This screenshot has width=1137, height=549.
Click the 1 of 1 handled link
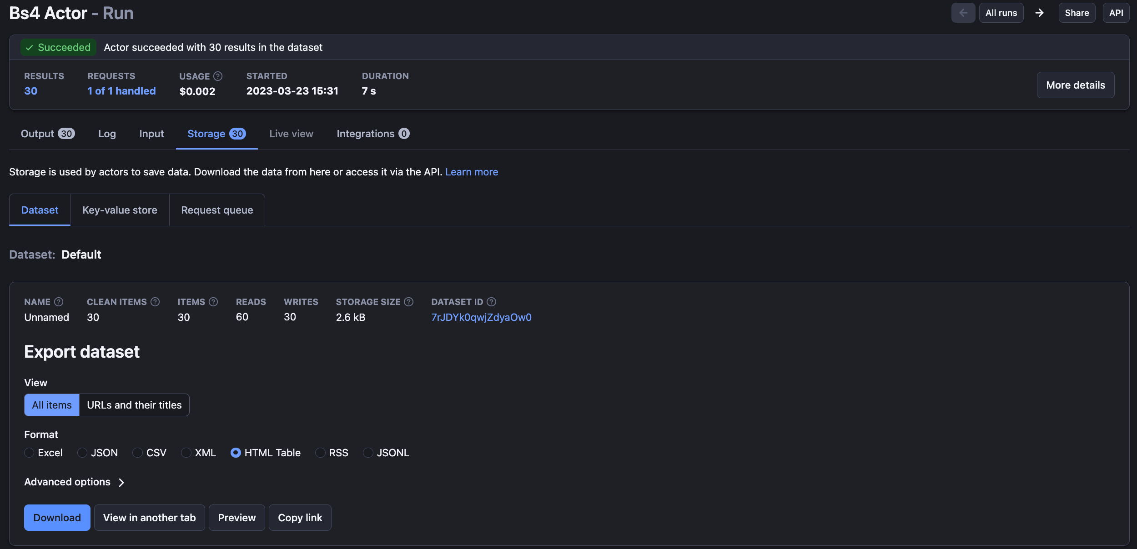pyautogui.click(x=121, y=91)
